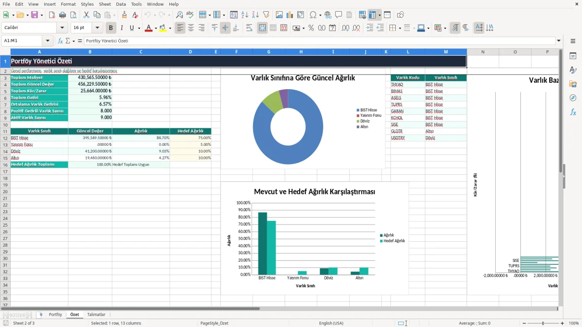Toggle Bold formatting
Screen dimensions: 582x327
[x=111, y=28]
